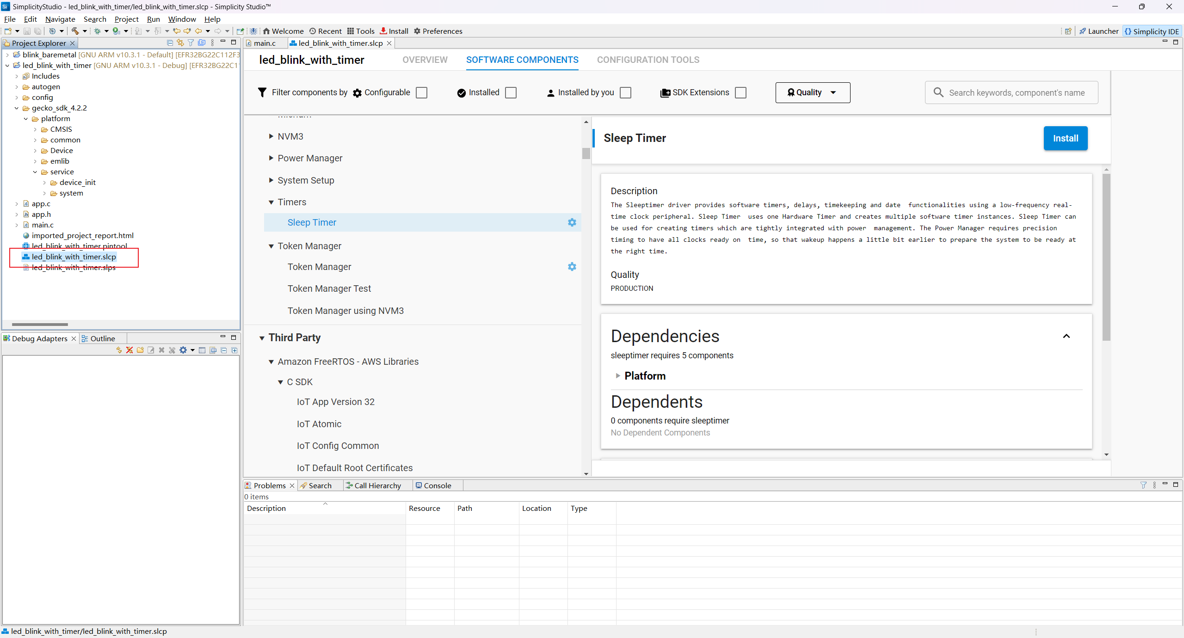Open the Navigate menu

click(x=60, y=19)
